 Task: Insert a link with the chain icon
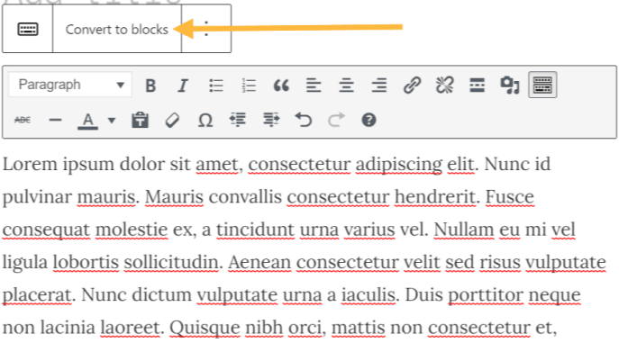click(412, 86)
